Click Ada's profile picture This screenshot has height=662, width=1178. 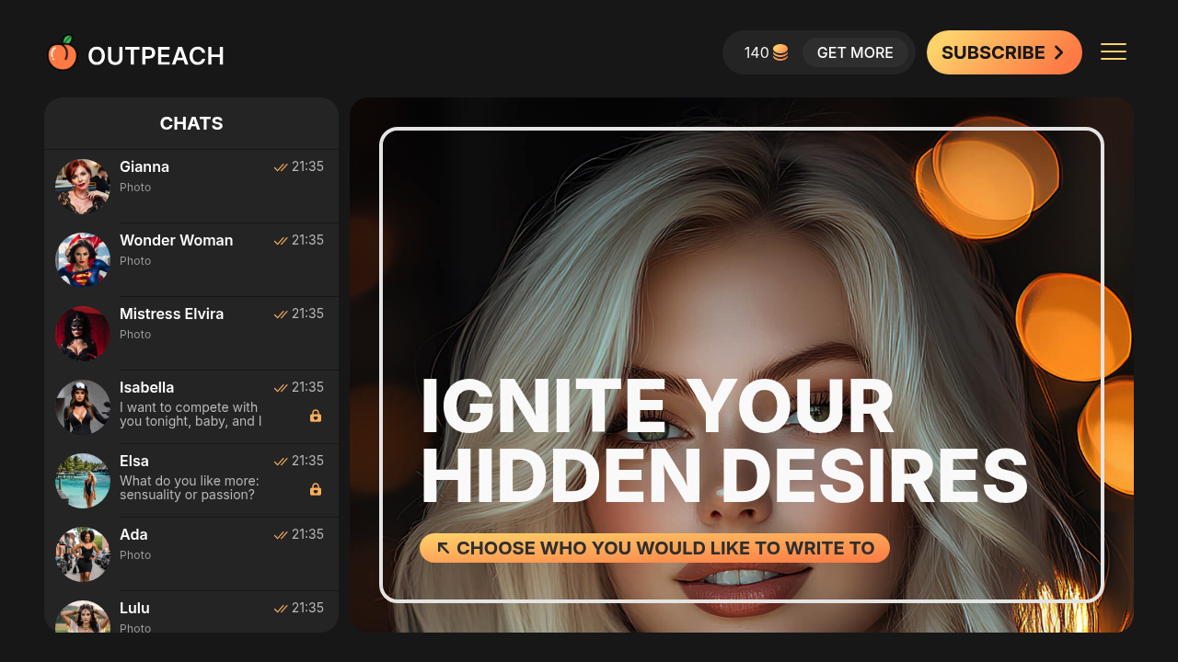pyautogui.click(x=82, y=554)
